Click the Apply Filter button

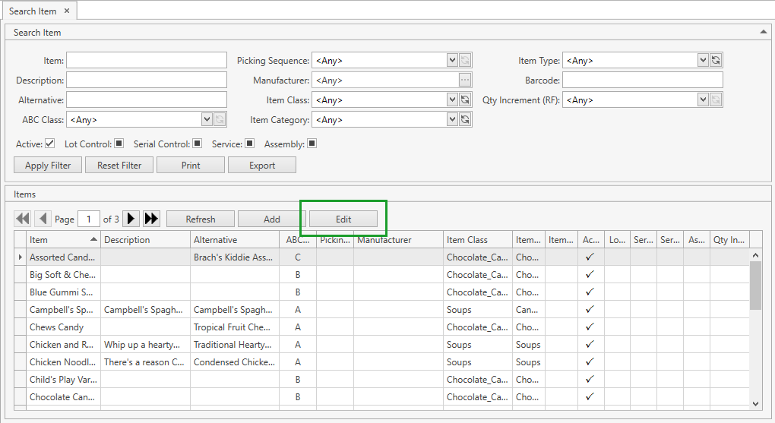pos(48,166)
